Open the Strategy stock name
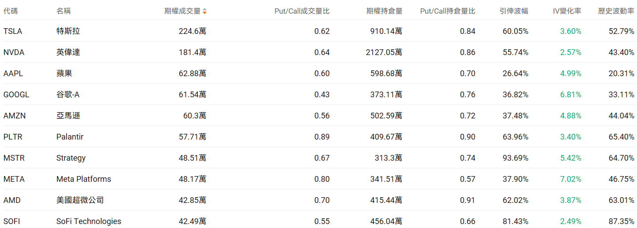Image resolution: width=637 pixels, height=228 pixels. click(x=71, y=158)
